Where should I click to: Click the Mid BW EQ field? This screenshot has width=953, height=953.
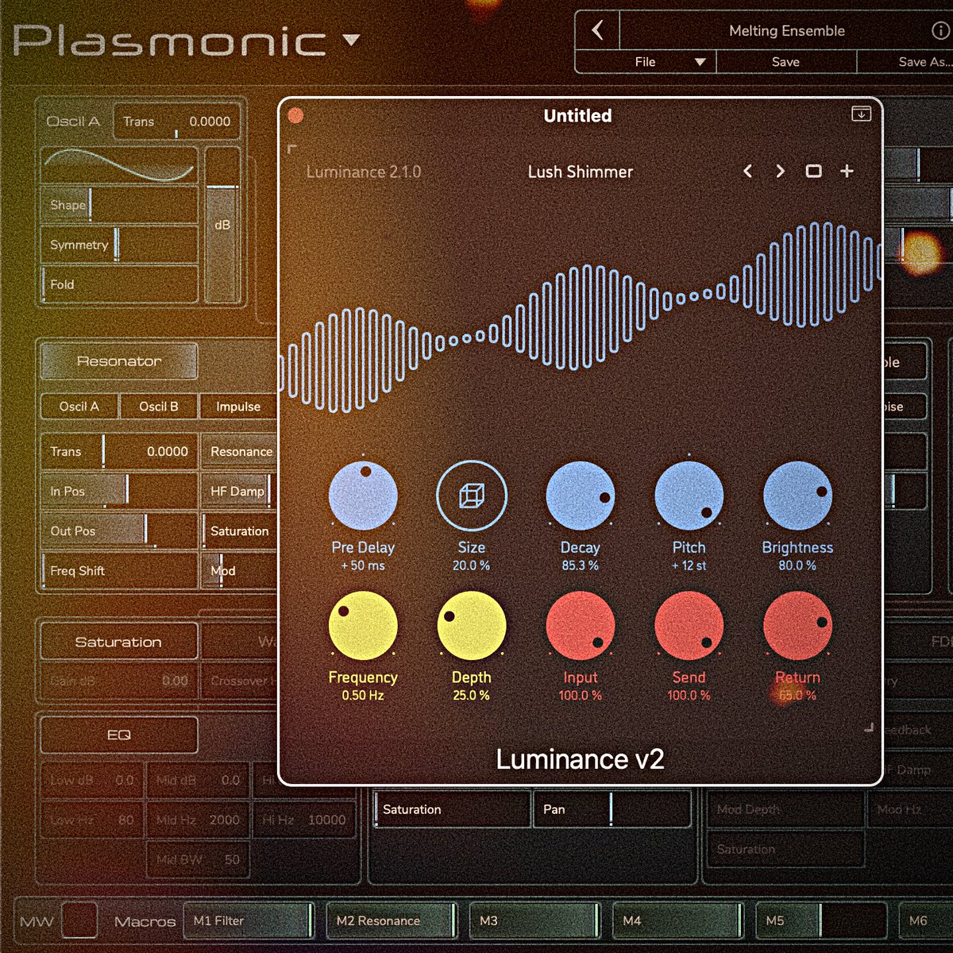click(198, 859)
